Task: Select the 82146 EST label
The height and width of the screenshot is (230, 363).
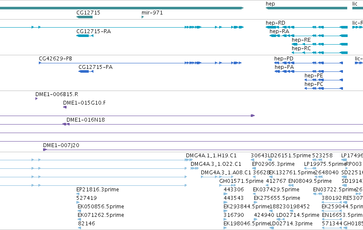Action: point(86,224)
